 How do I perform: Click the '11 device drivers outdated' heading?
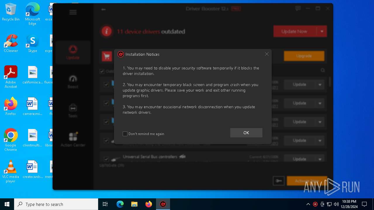[x=151, y=32]
